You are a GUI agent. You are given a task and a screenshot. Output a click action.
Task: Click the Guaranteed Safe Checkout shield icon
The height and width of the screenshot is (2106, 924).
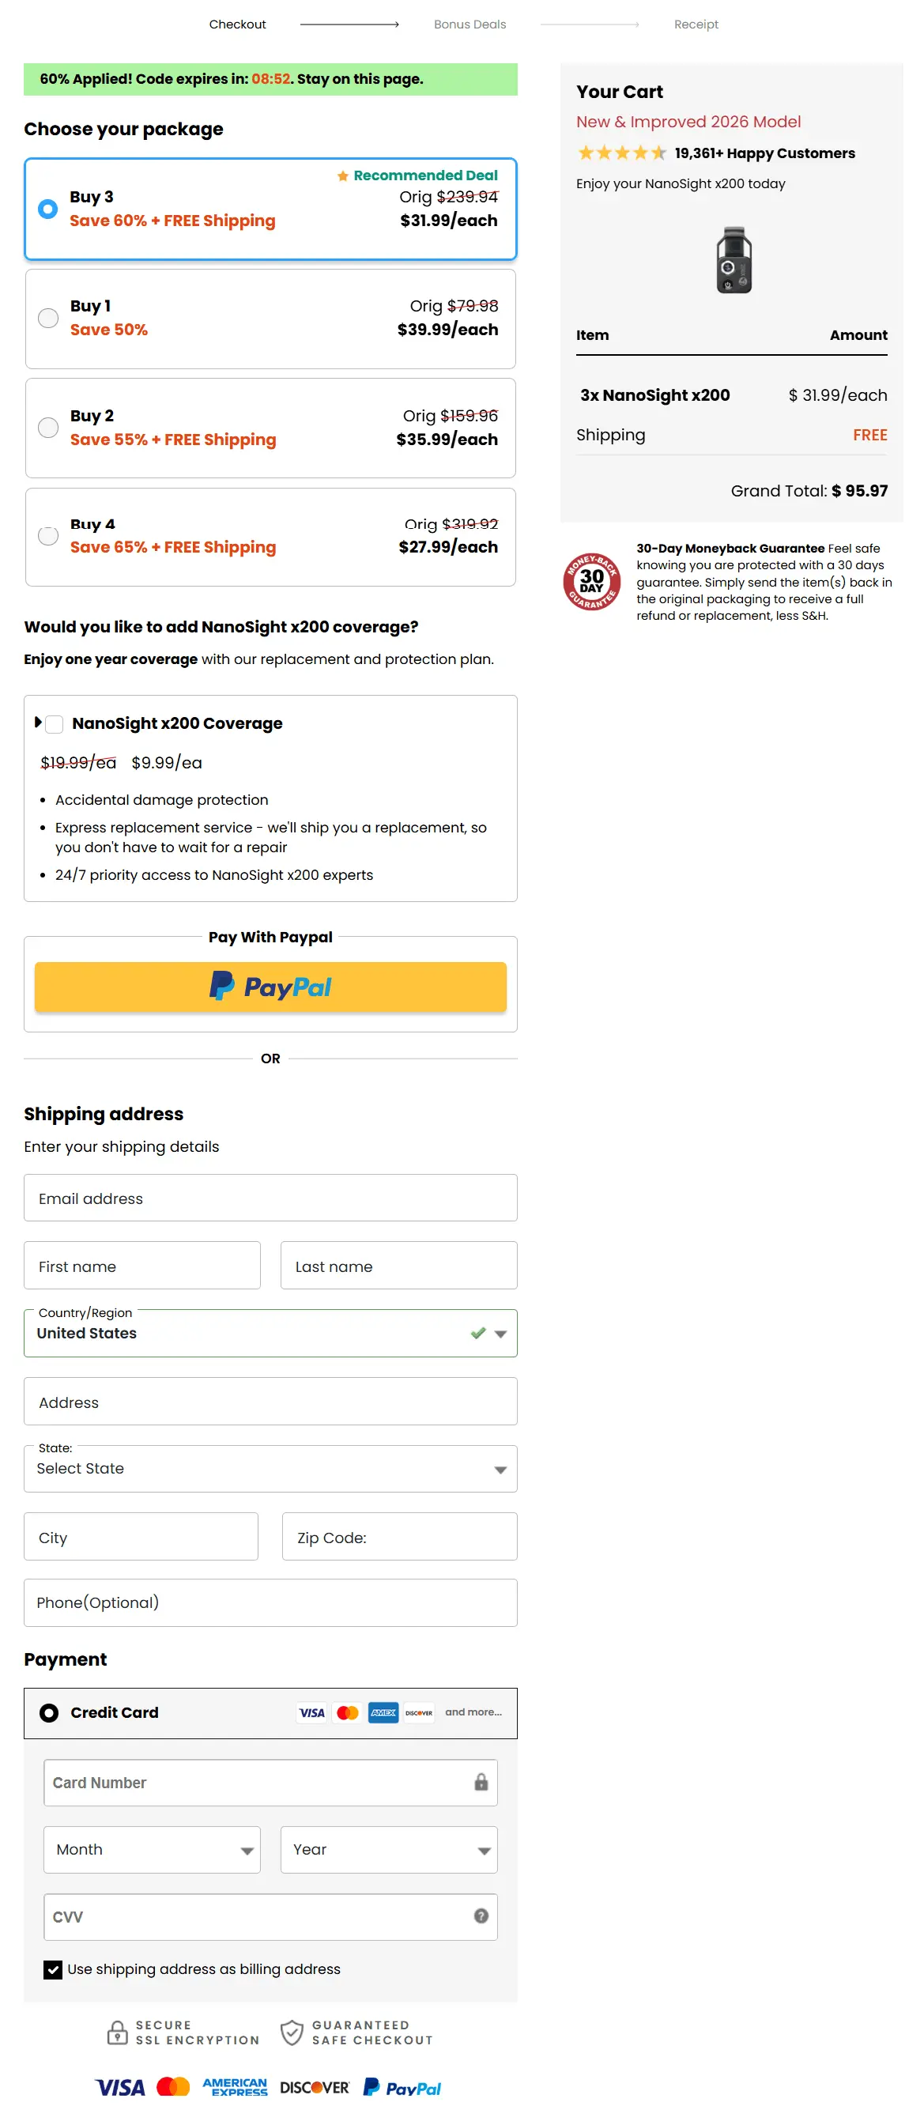pos(291,2033)
